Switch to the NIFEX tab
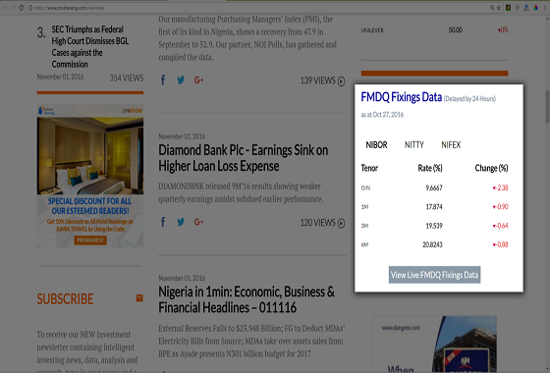550x373 pixels. (451, 145)
